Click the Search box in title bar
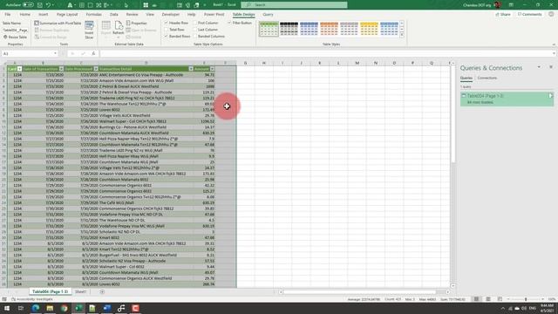This screenshot has height=314, width=558. click(x=294, y=5)
